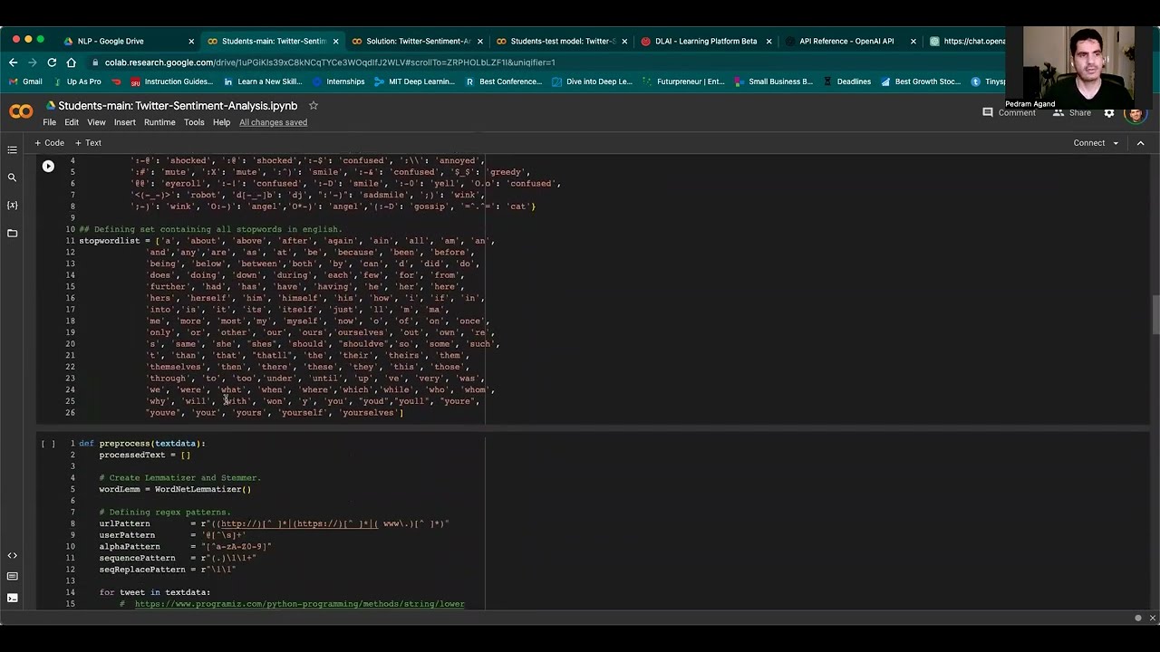Open the programiz.com string lower link

tap(299, 604)
